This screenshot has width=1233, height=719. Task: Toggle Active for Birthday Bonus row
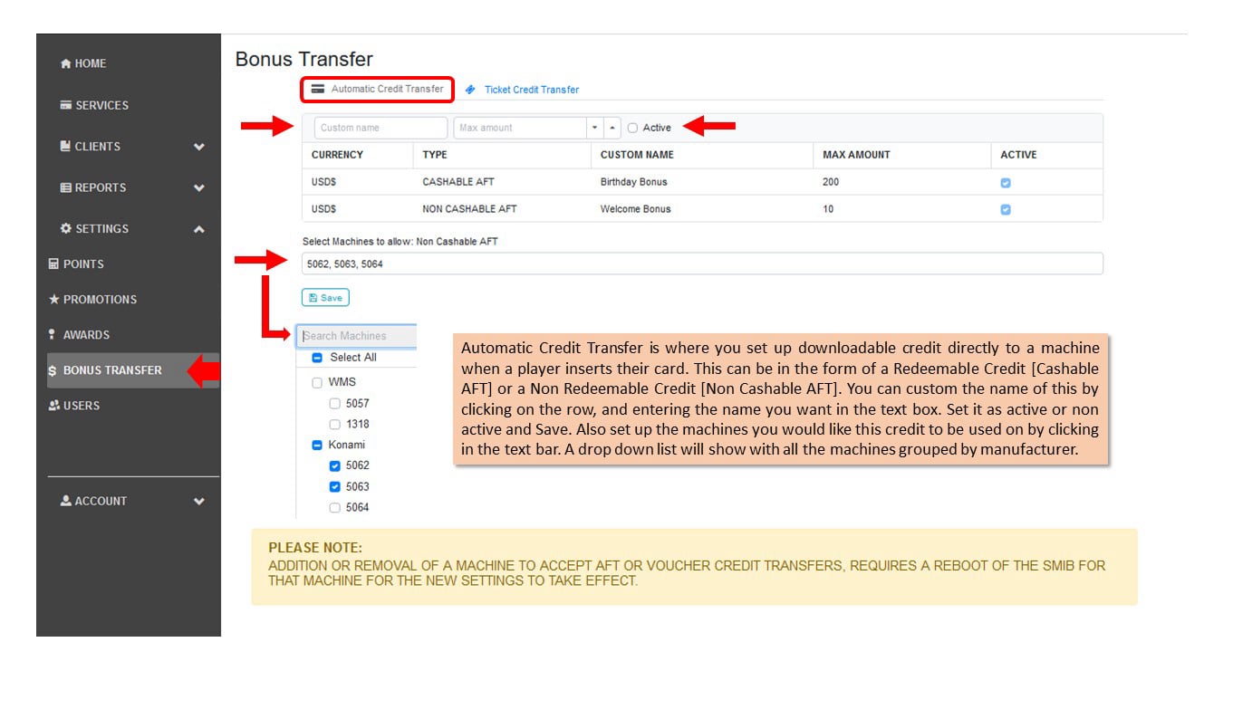tap(1006, 183)
